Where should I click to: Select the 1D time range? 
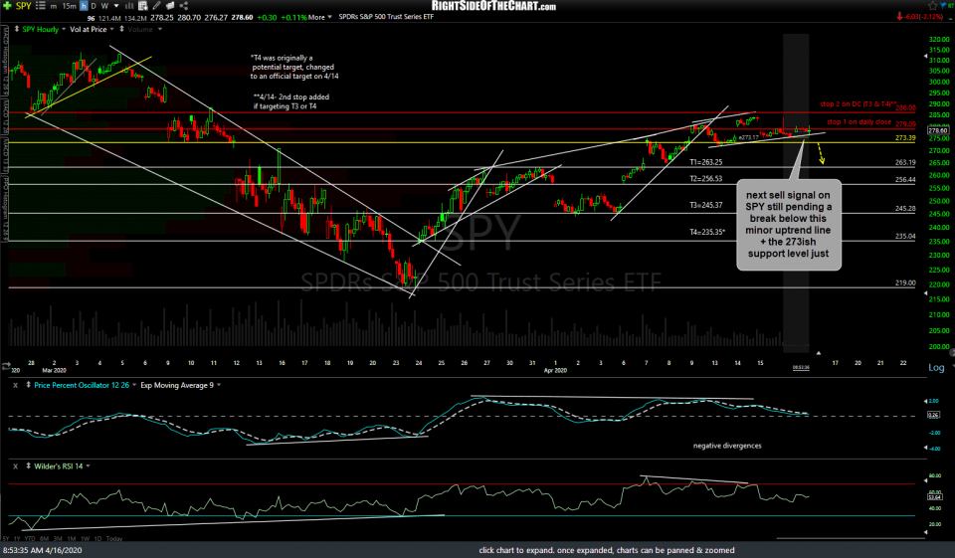[x=98, y=538]
